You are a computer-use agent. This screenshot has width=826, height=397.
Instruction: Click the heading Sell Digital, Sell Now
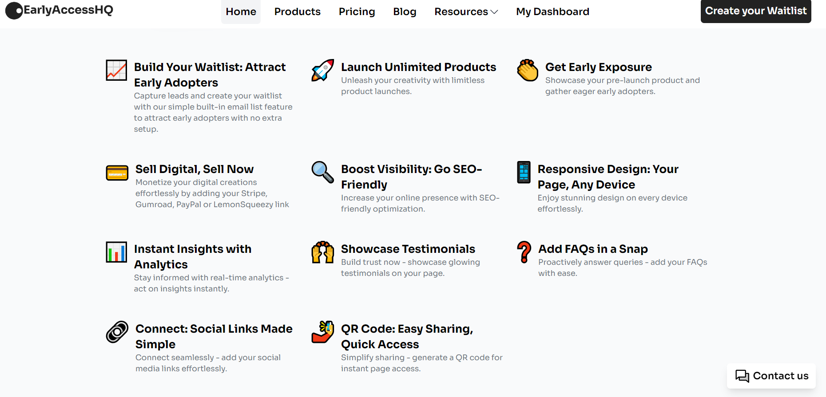point(194,169)
